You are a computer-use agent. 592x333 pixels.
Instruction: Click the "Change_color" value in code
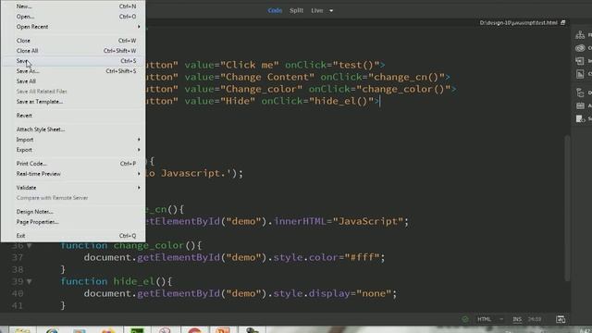(261, 89)
